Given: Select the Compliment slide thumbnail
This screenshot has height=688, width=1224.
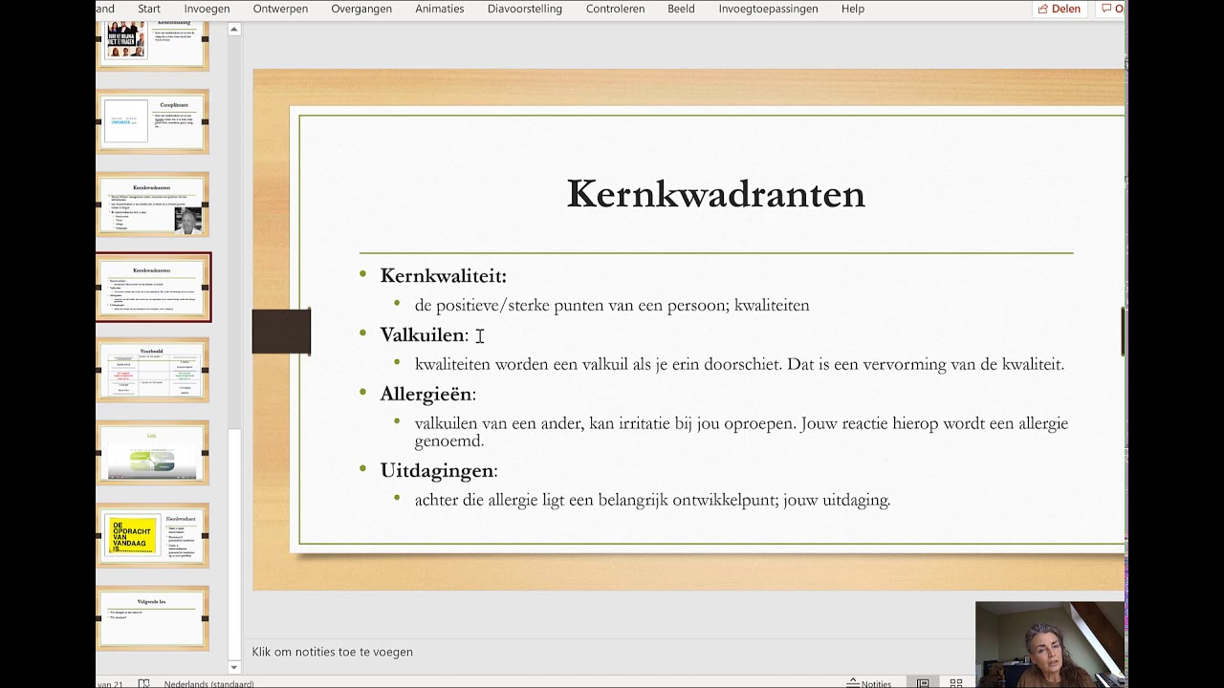Looking at the screenshot, I should click(153, 121).
